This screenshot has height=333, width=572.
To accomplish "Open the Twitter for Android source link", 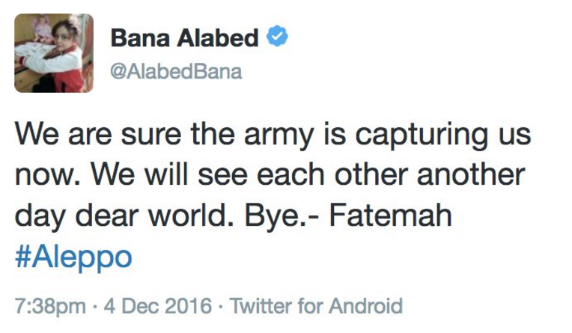I will pyautogui.click(x=316, y=305).
